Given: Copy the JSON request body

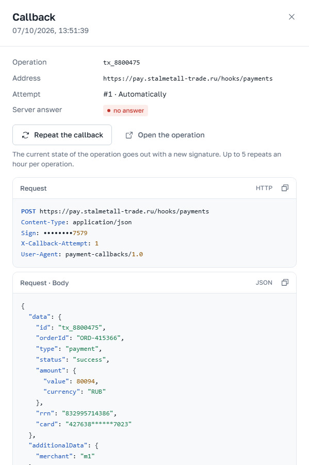Looking at the screenshot, I should pyautogui.click(x=285, y=283).
